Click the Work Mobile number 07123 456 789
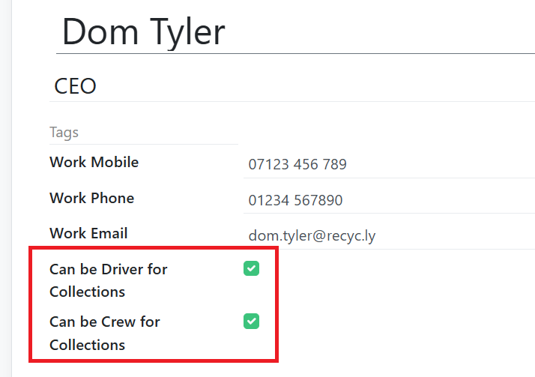The height and width of the screenshot is (377, 535). [297, 164]
